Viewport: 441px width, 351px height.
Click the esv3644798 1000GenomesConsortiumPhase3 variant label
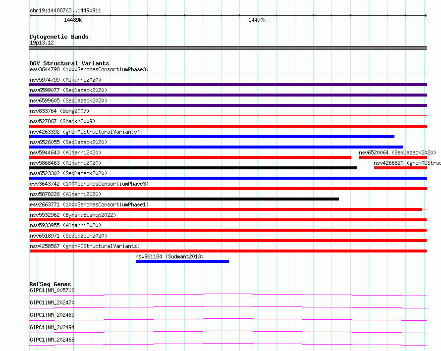tap(89, 69)
